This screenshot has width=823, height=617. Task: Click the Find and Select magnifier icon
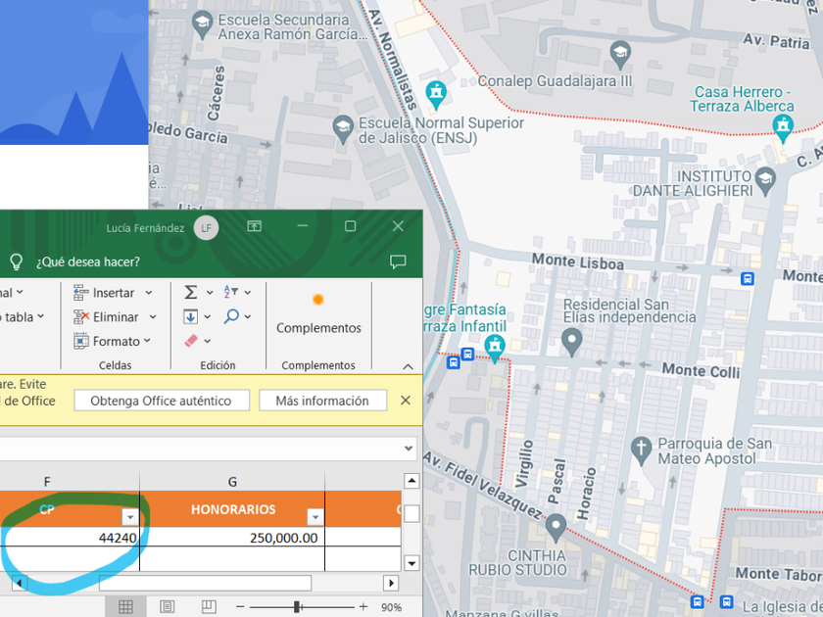click(x=231, y=316)
